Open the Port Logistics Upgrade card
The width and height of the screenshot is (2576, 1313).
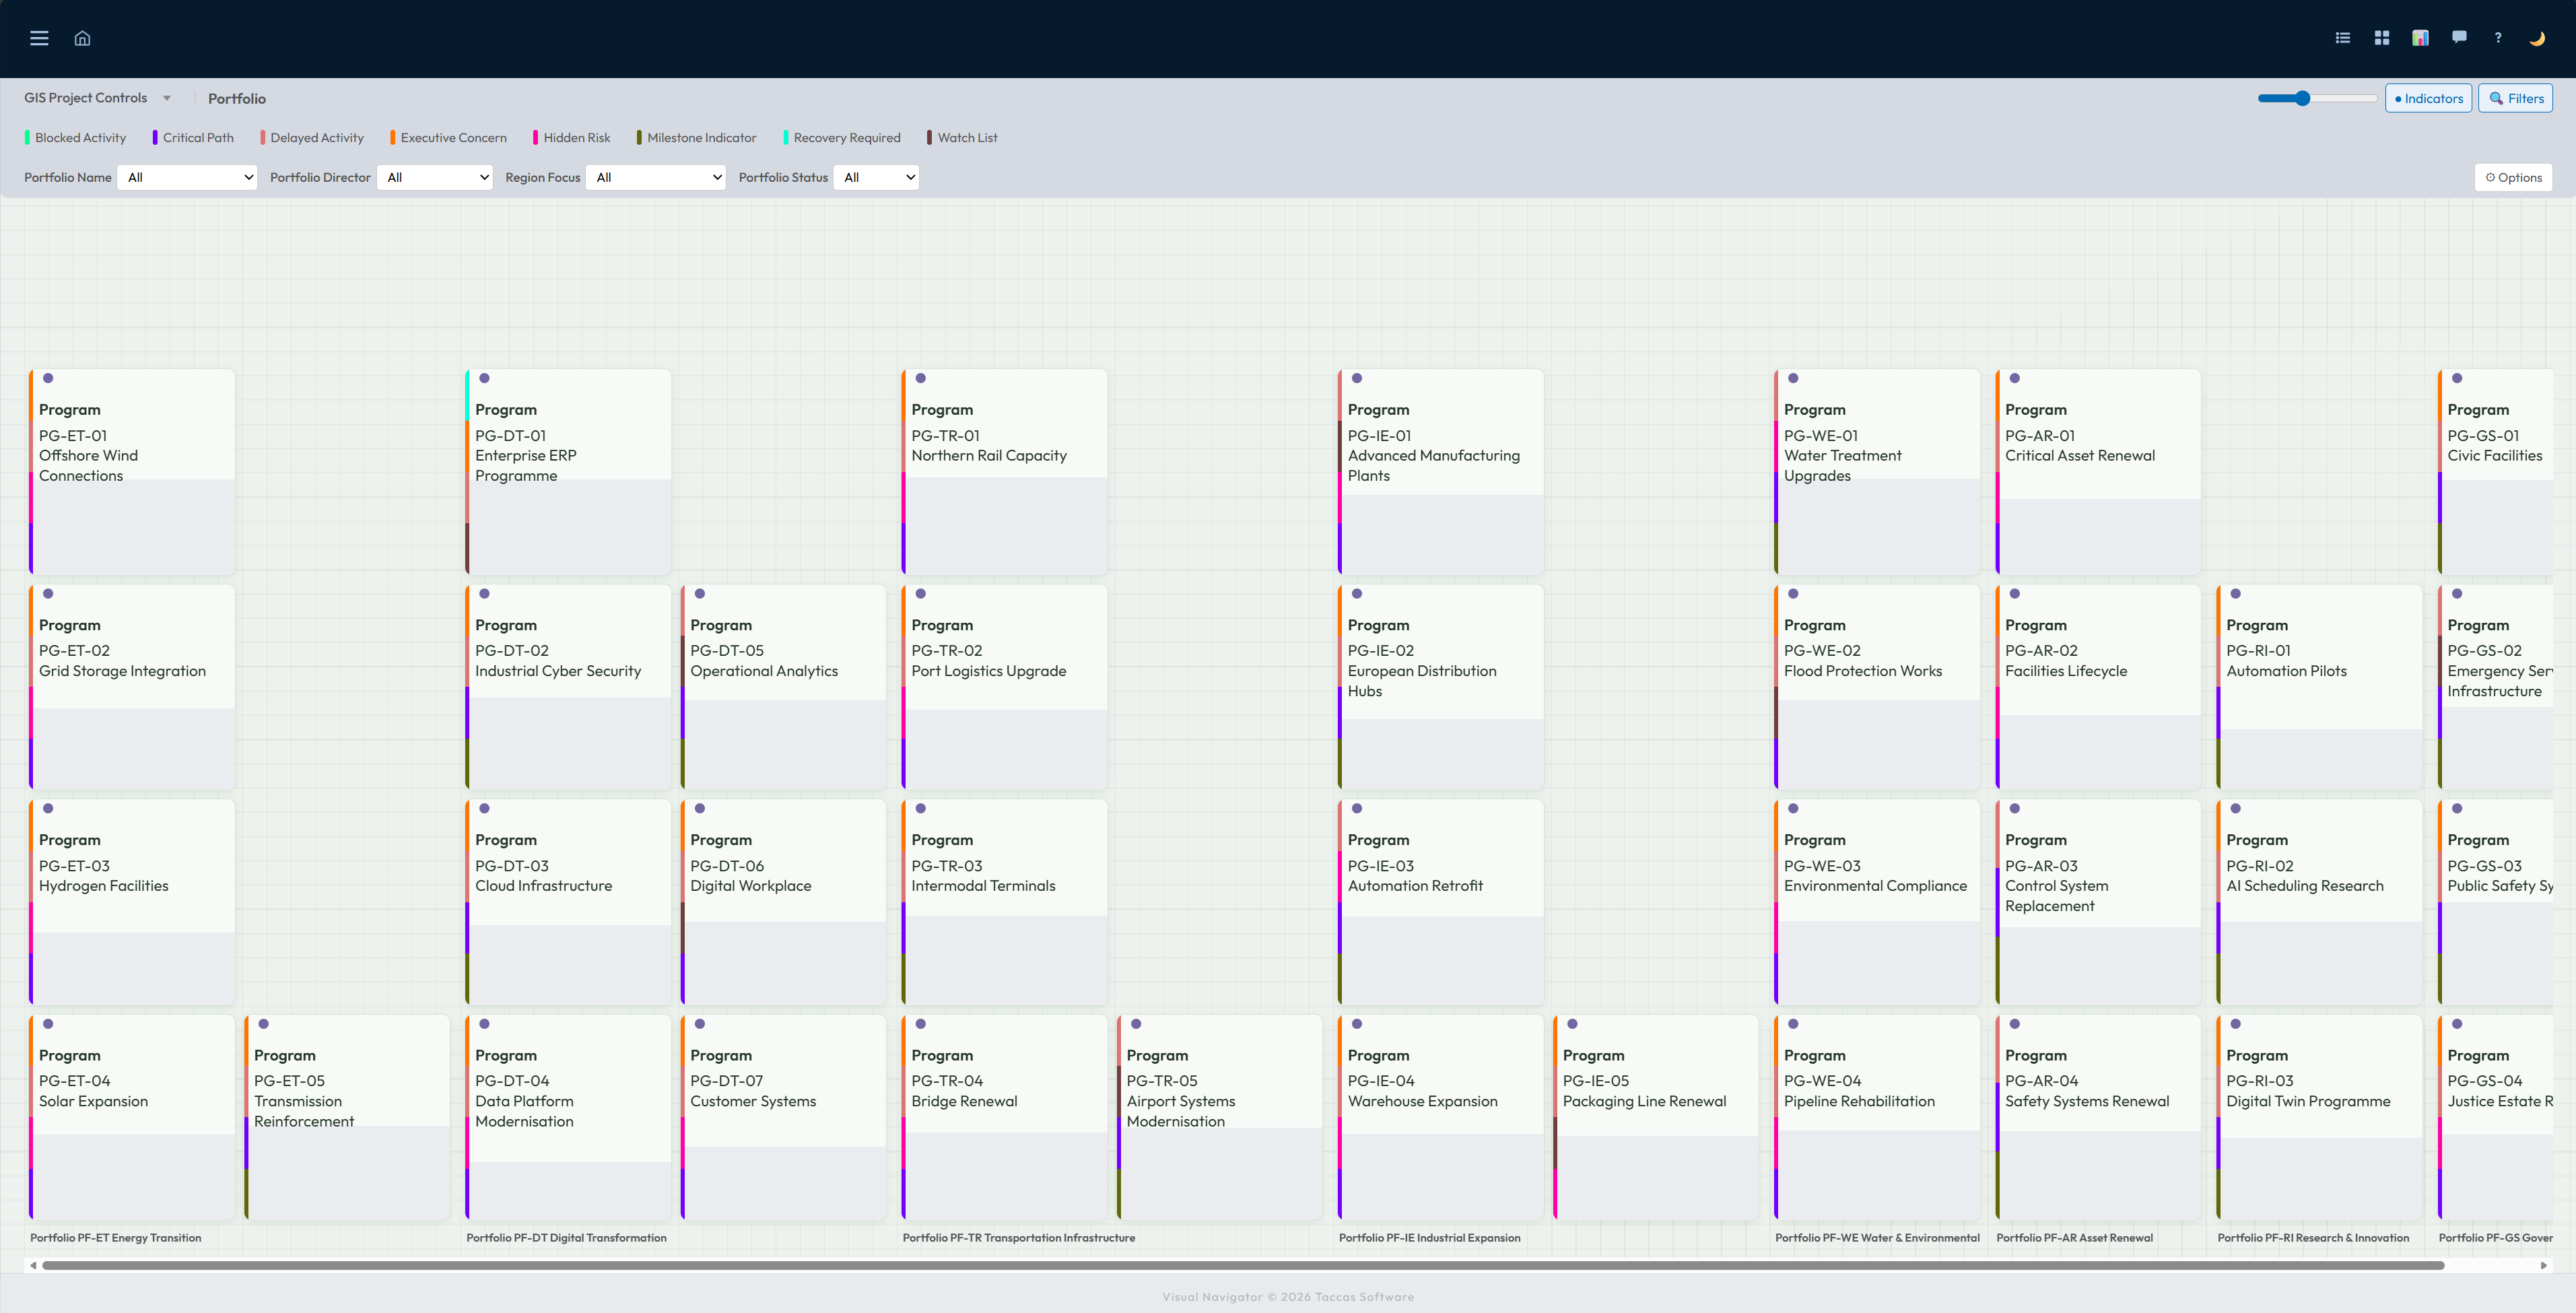tap(1004, 687)
